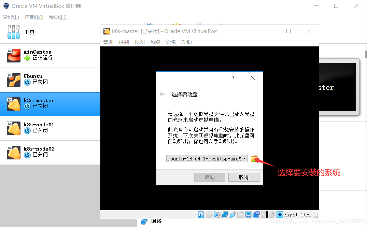Open the 控制 menu in the k8s-master window

click(x=124, y=42)
